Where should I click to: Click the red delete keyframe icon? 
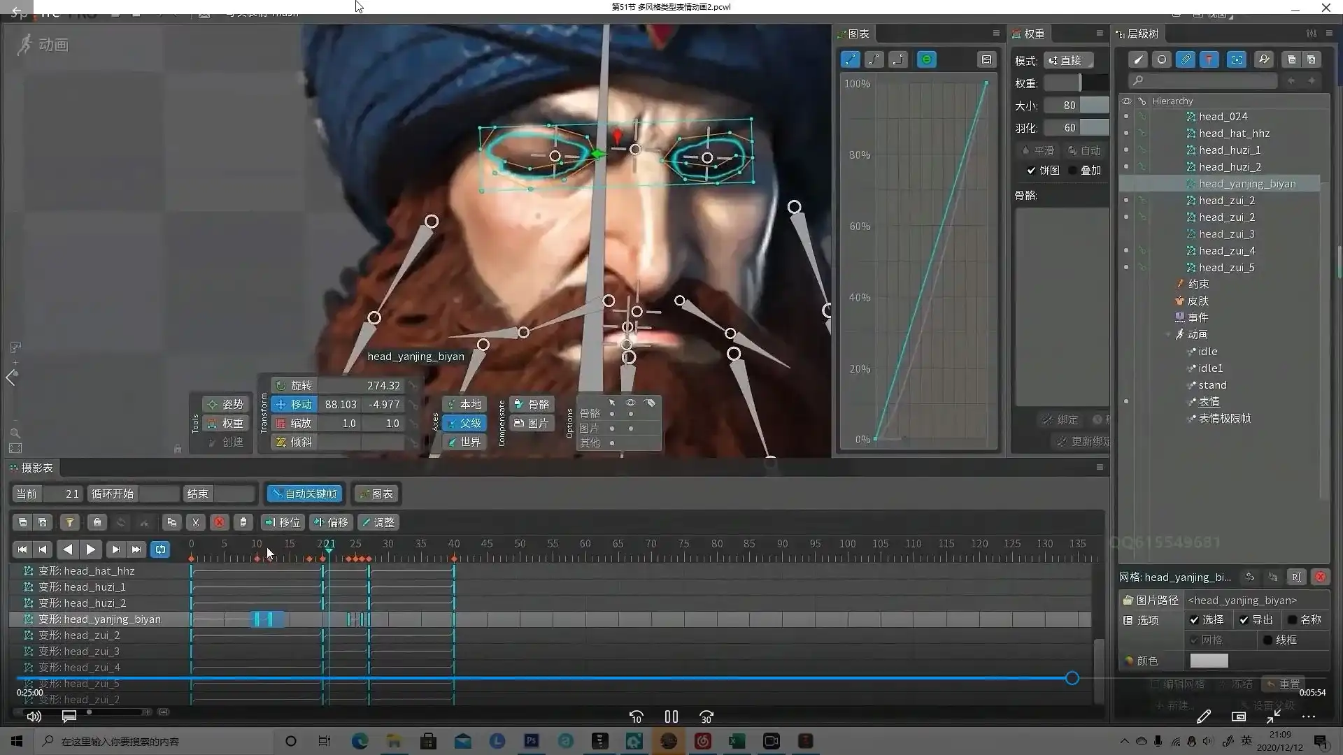pyautogui.click(x=219, y=522)
